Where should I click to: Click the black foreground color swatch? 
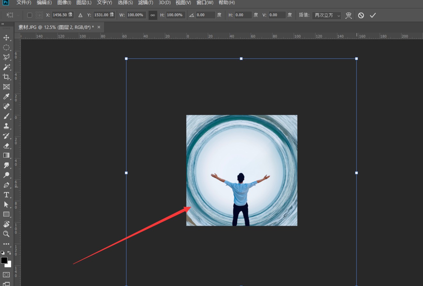click(x=4, y=260)
